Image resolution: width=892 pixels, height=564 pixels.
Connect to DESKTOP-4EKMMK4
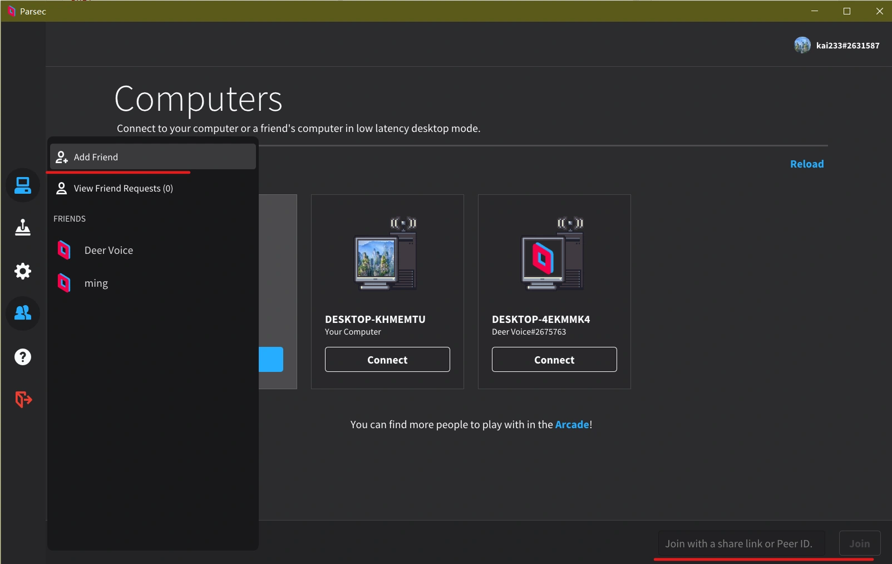click(554, 360)
